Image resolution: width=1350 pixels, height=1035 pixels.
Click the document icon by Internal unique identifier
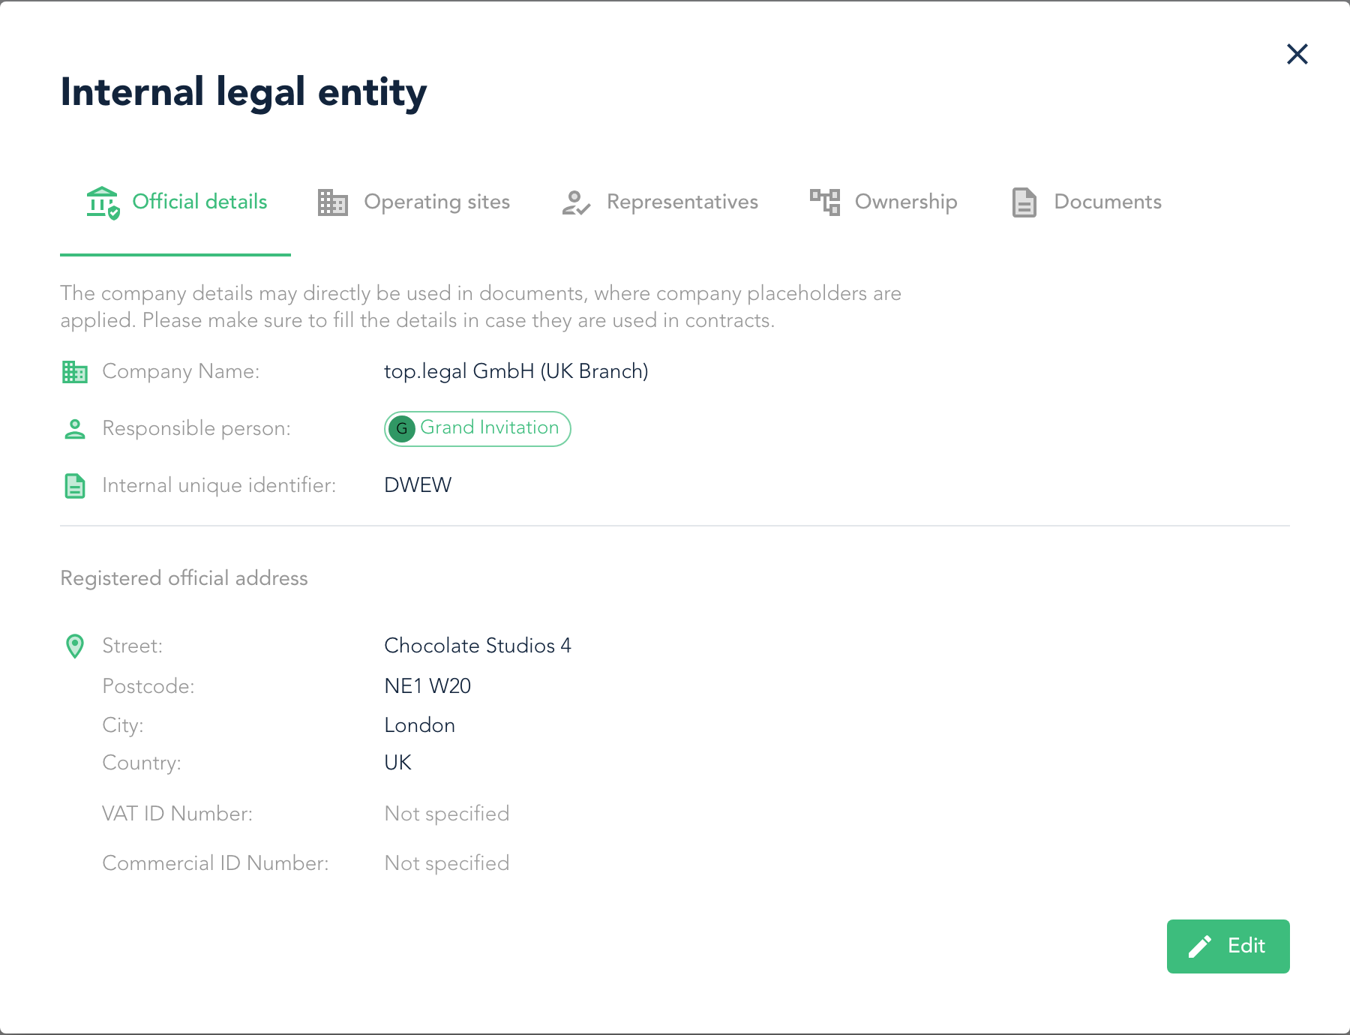74,486
